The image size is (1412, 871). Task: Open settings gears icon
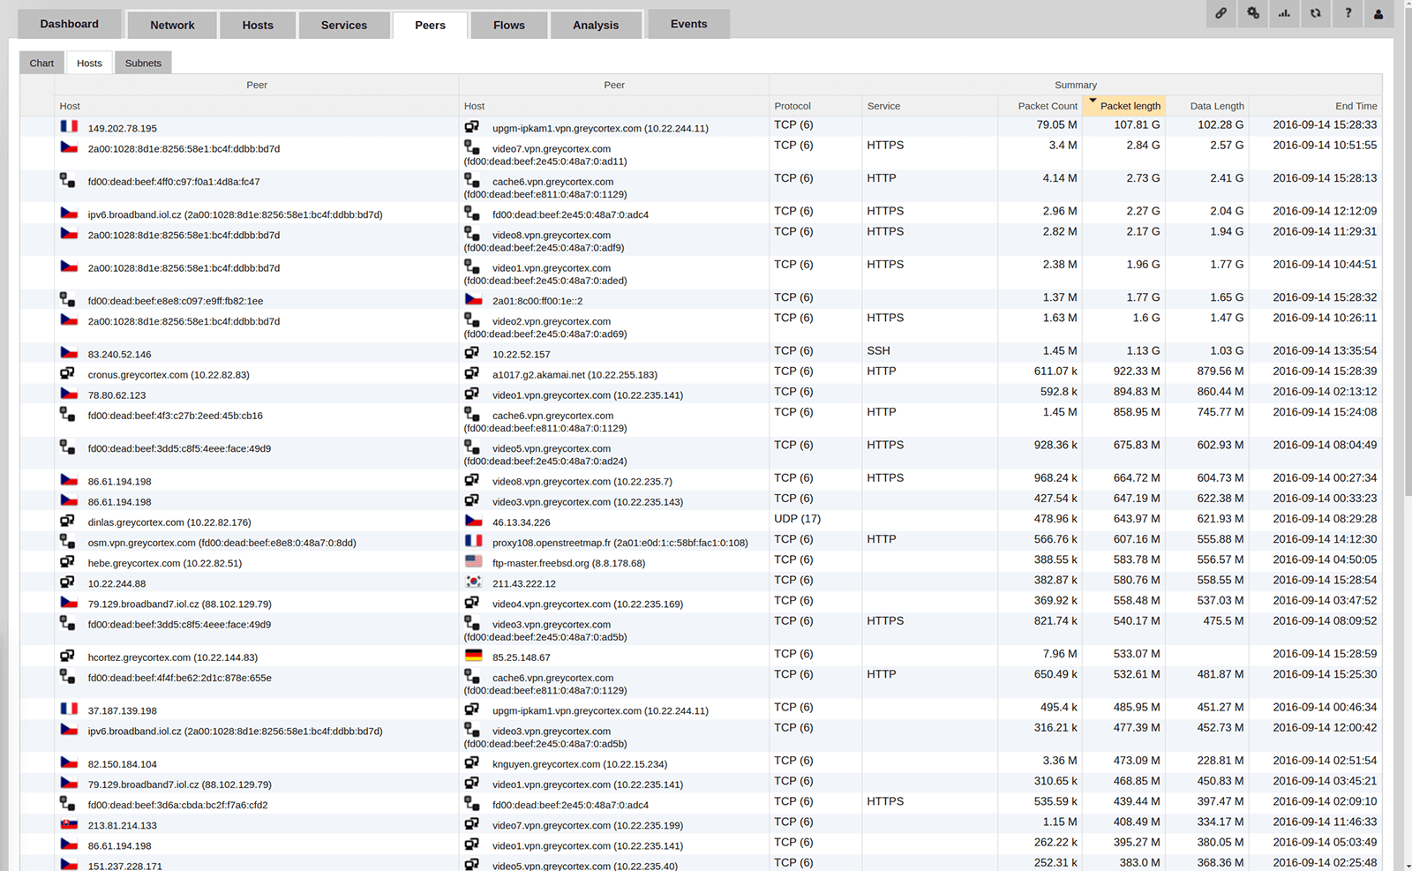point(1253,13)
